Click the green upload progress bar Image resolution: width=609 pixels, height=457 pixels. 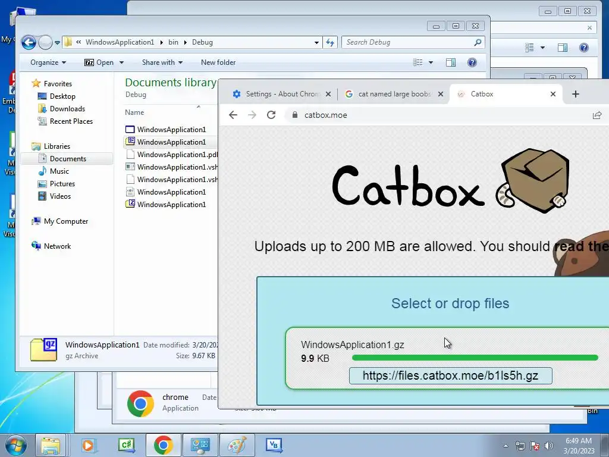(x=475, y=358)
